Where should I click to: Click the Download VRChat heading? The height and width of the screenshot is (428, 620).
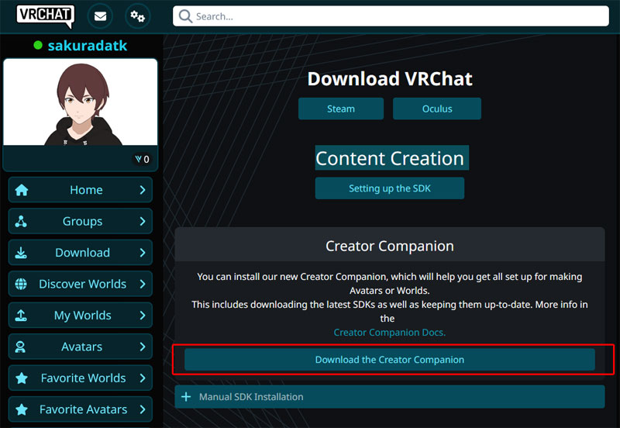(390, 79)
